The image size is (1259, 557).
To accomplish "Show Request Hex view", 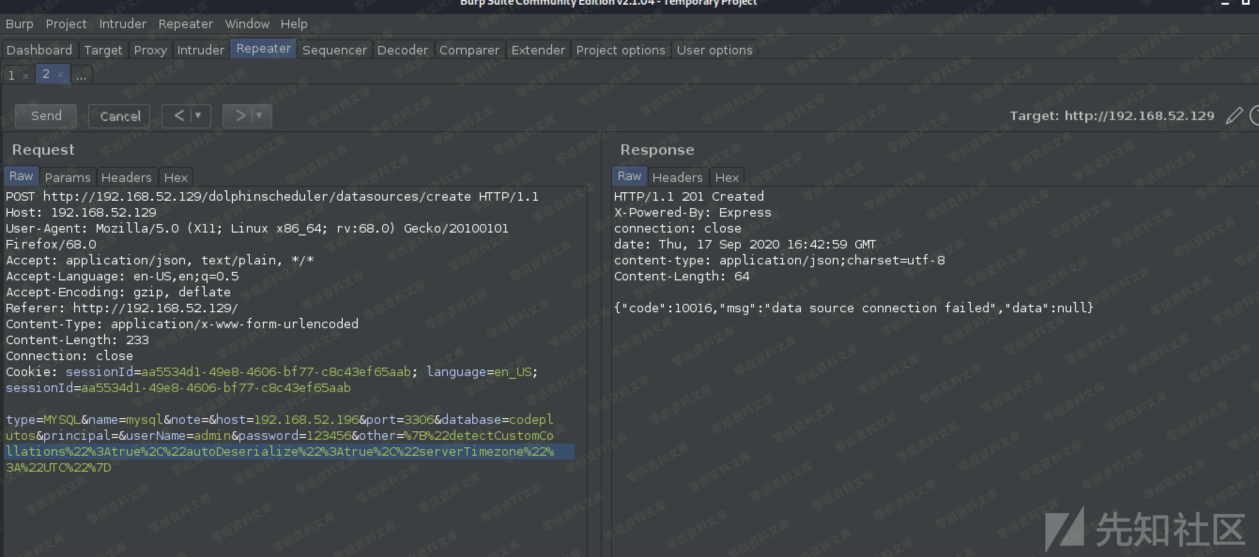I will coord(176,177).
